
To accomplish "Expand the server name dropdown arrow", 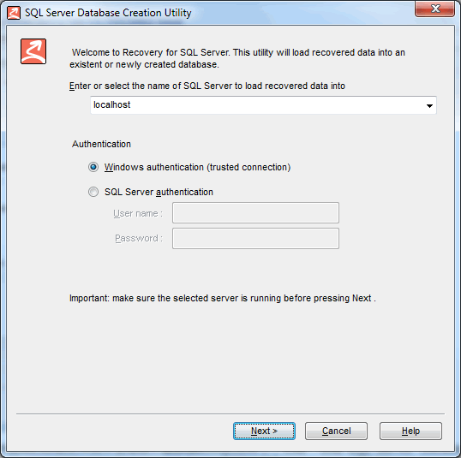I will point(429,105).
